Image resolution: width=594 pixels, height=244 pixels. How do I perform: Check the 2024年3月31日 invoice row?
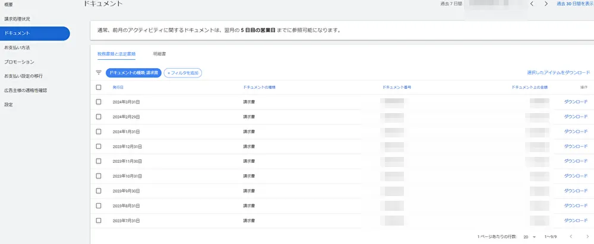pyautogui.click(x=99, y=102)
